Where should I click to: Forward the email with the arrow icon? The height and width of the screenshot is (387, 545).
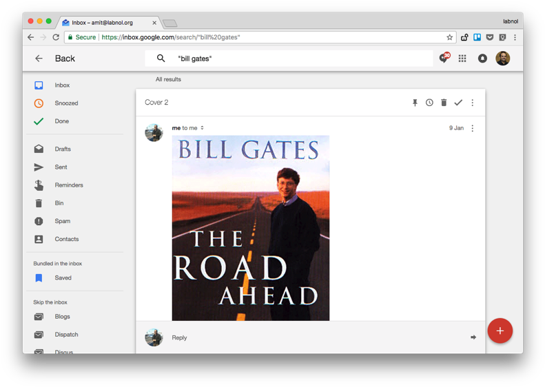(x=473, y=337)
